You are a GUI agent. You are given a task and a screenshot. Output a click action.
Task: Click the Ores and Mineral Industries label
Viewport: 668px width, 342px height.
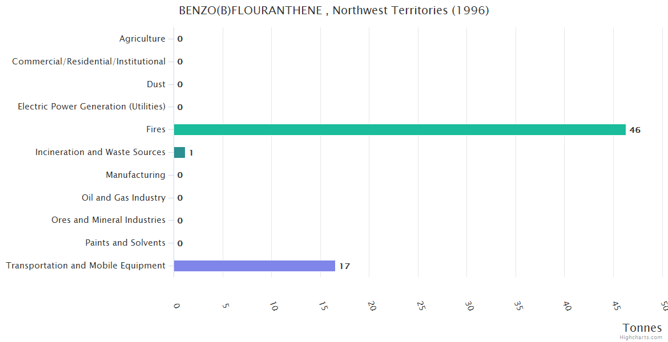(108, 220)
